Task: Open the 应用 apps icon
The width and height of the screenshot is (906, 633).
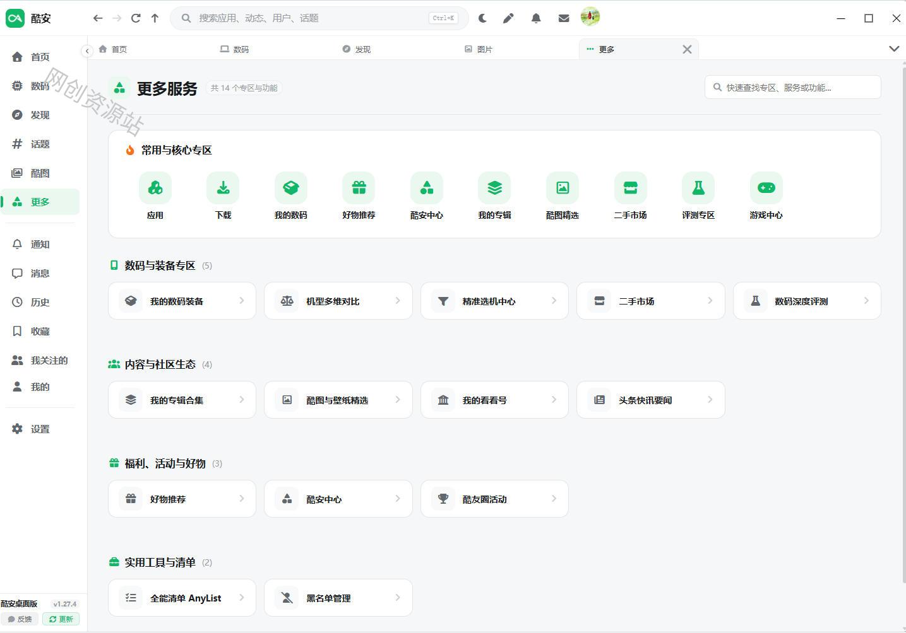Action: 155,188
